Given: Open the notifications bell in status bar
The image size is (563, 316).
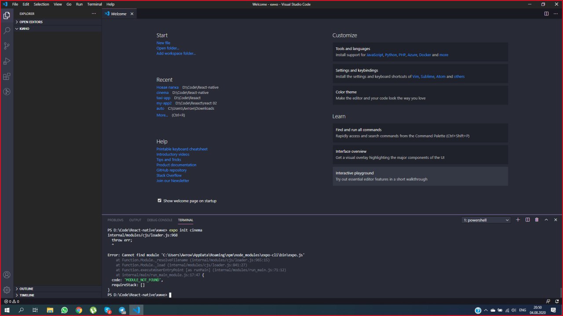Looking at the screenshot, I should coord(556,302).
